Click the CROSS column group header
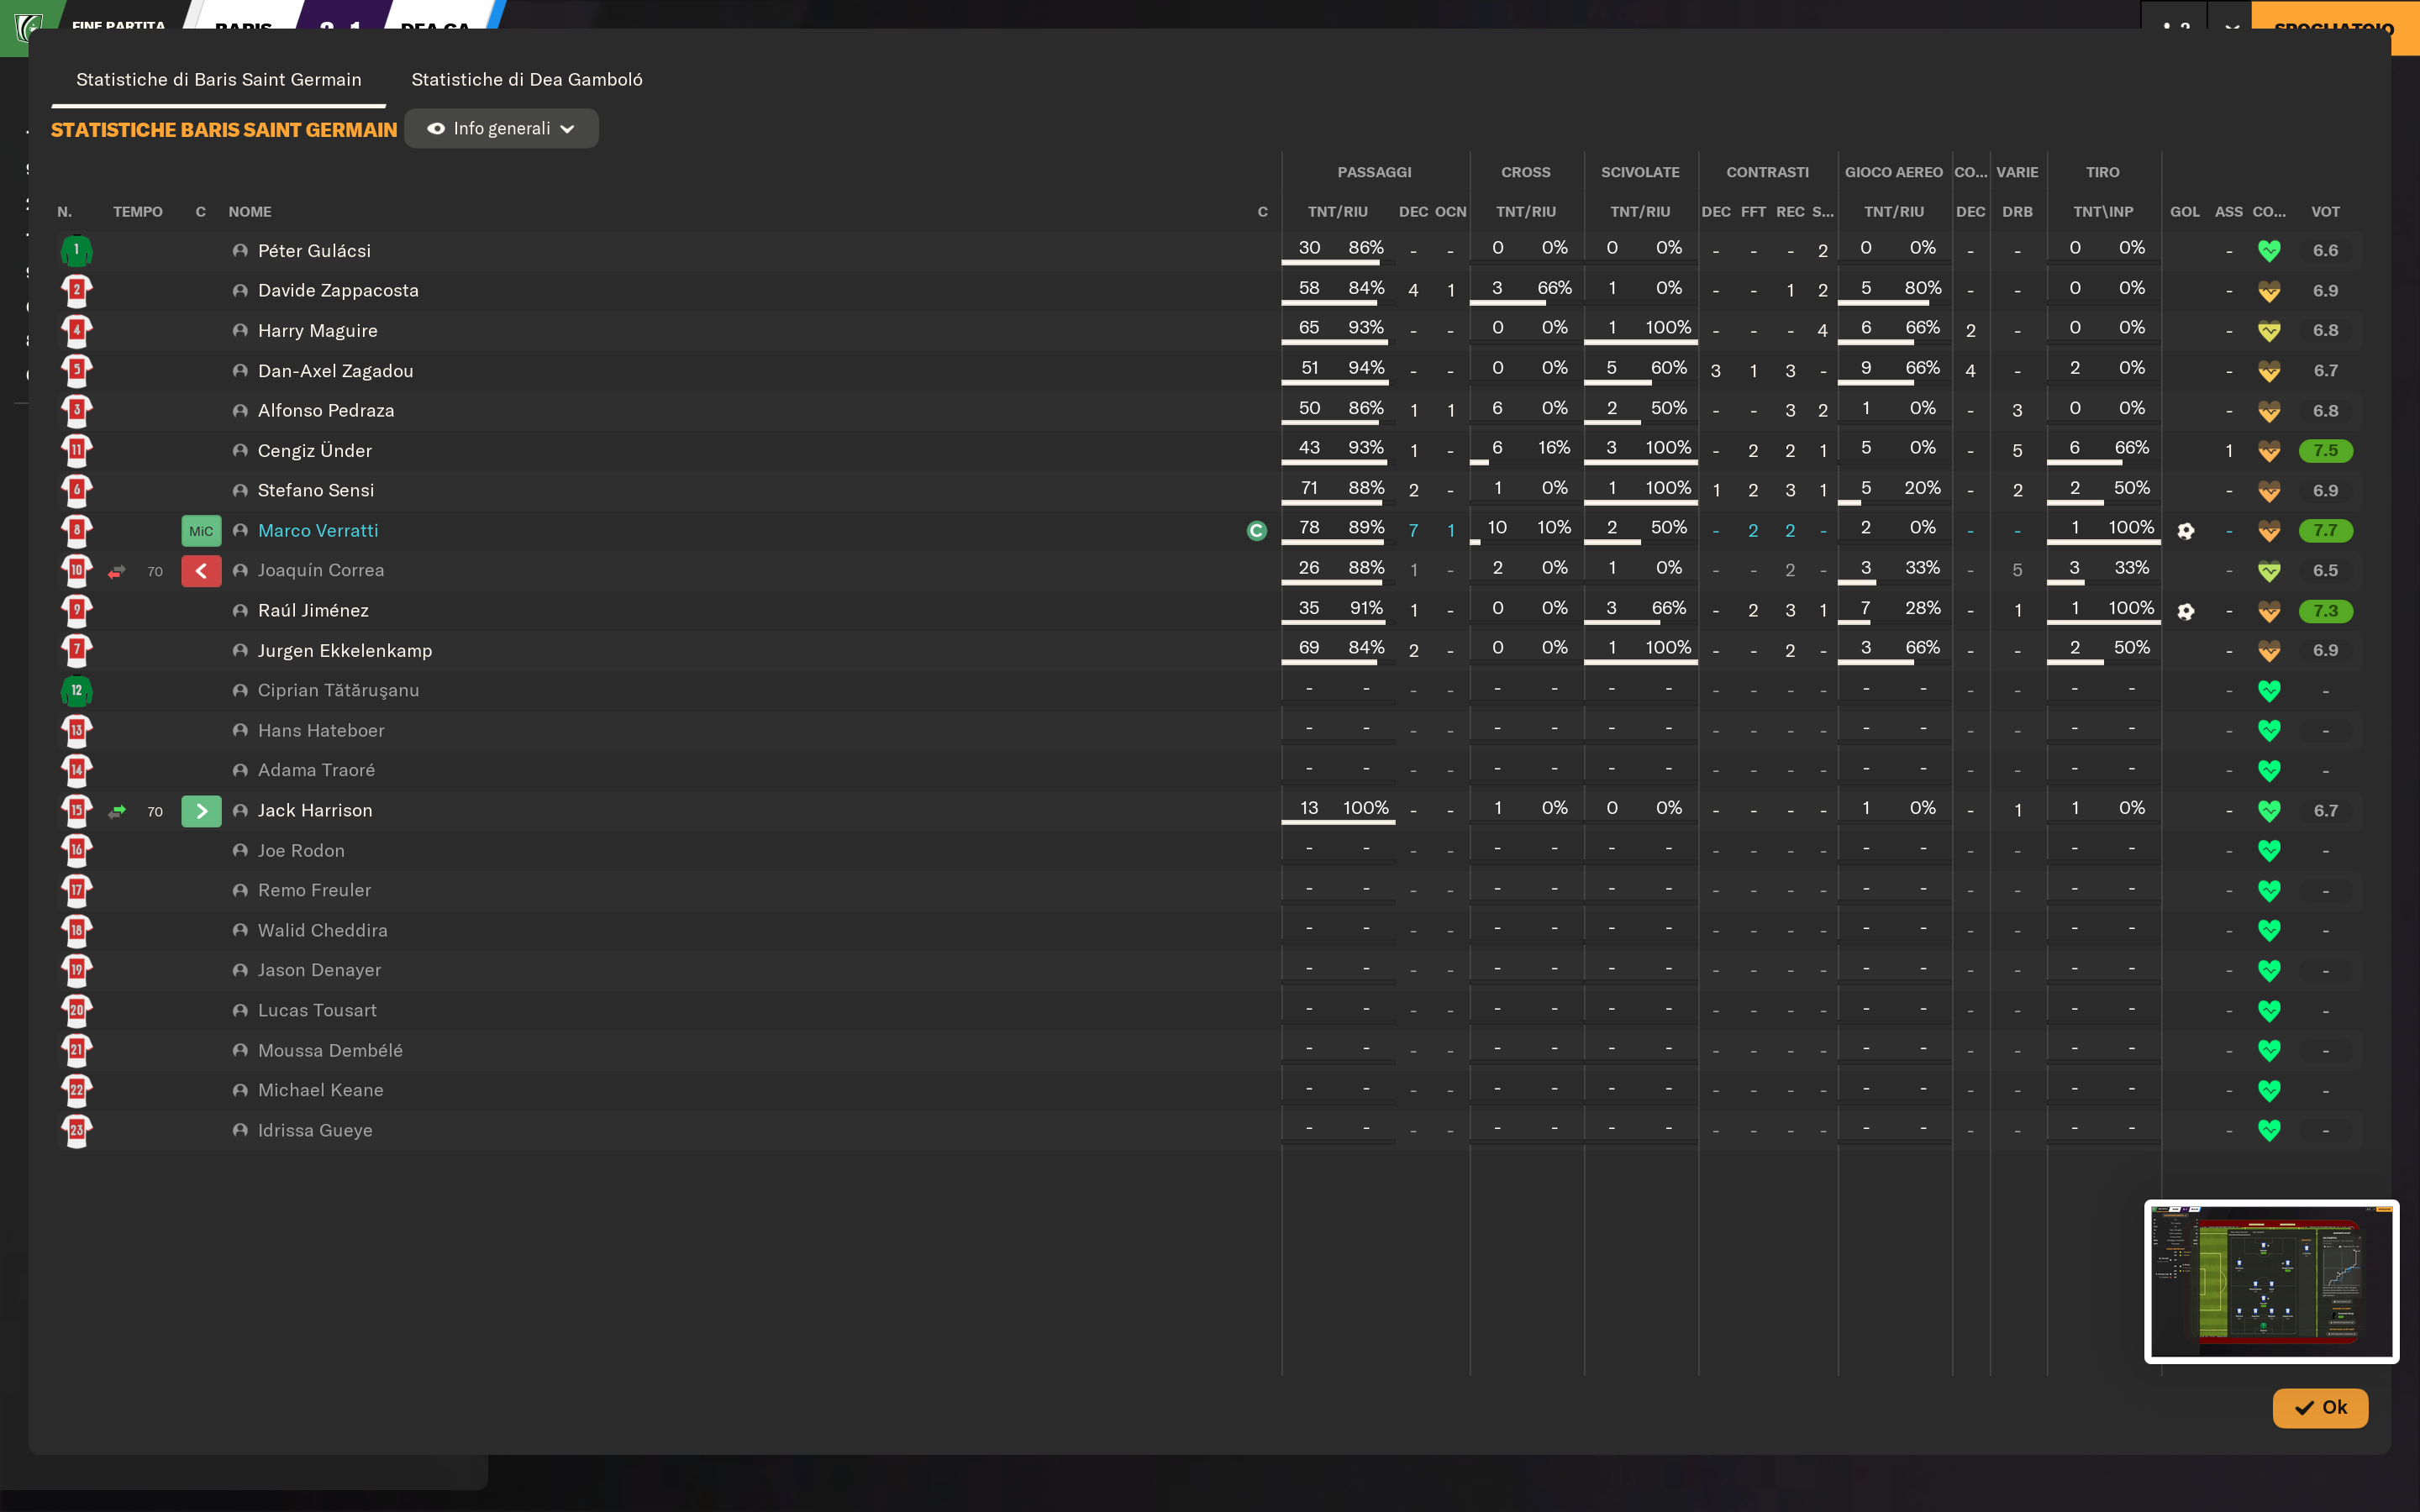The image size is (2420, 1512). click(1525, 172)
